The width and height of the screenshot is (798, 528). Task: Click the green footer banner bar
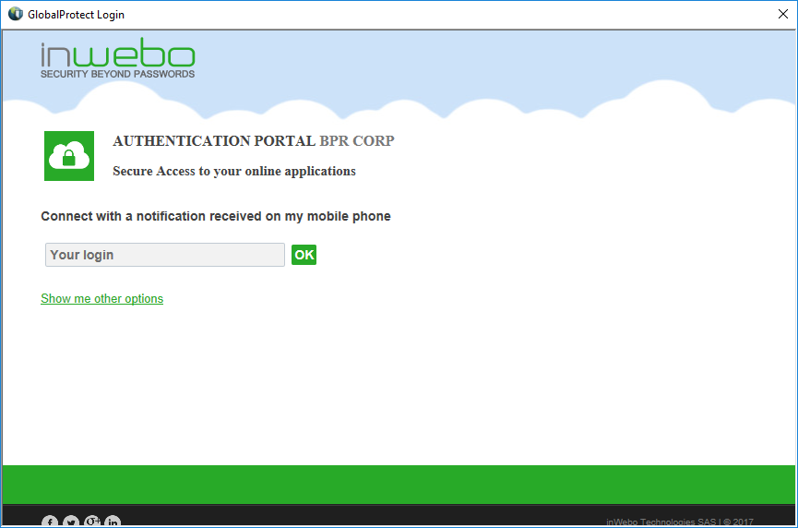399,485
